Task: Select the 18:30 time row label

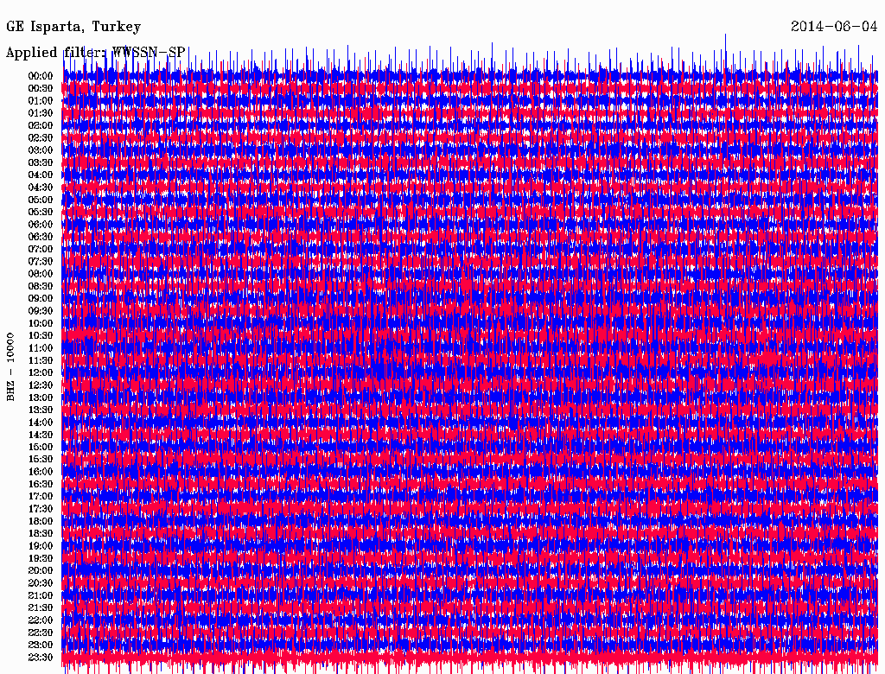Action: click(41, 533)
